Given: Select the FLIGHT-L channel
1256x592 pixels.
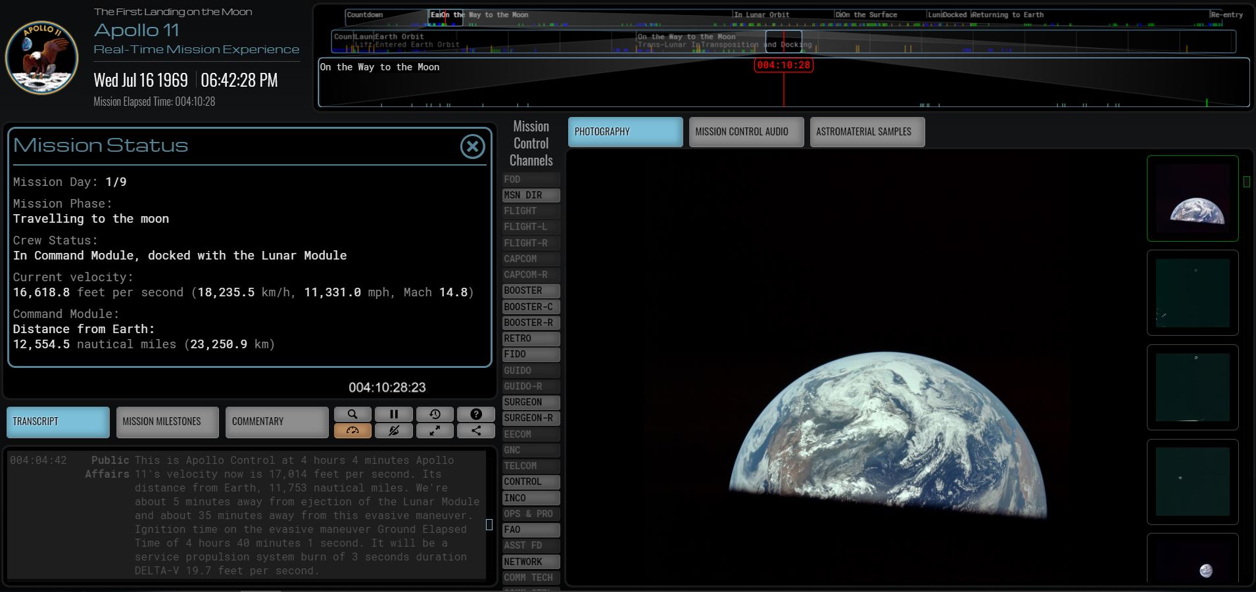Looking at the screenshot, I should [x=531, y=227].
